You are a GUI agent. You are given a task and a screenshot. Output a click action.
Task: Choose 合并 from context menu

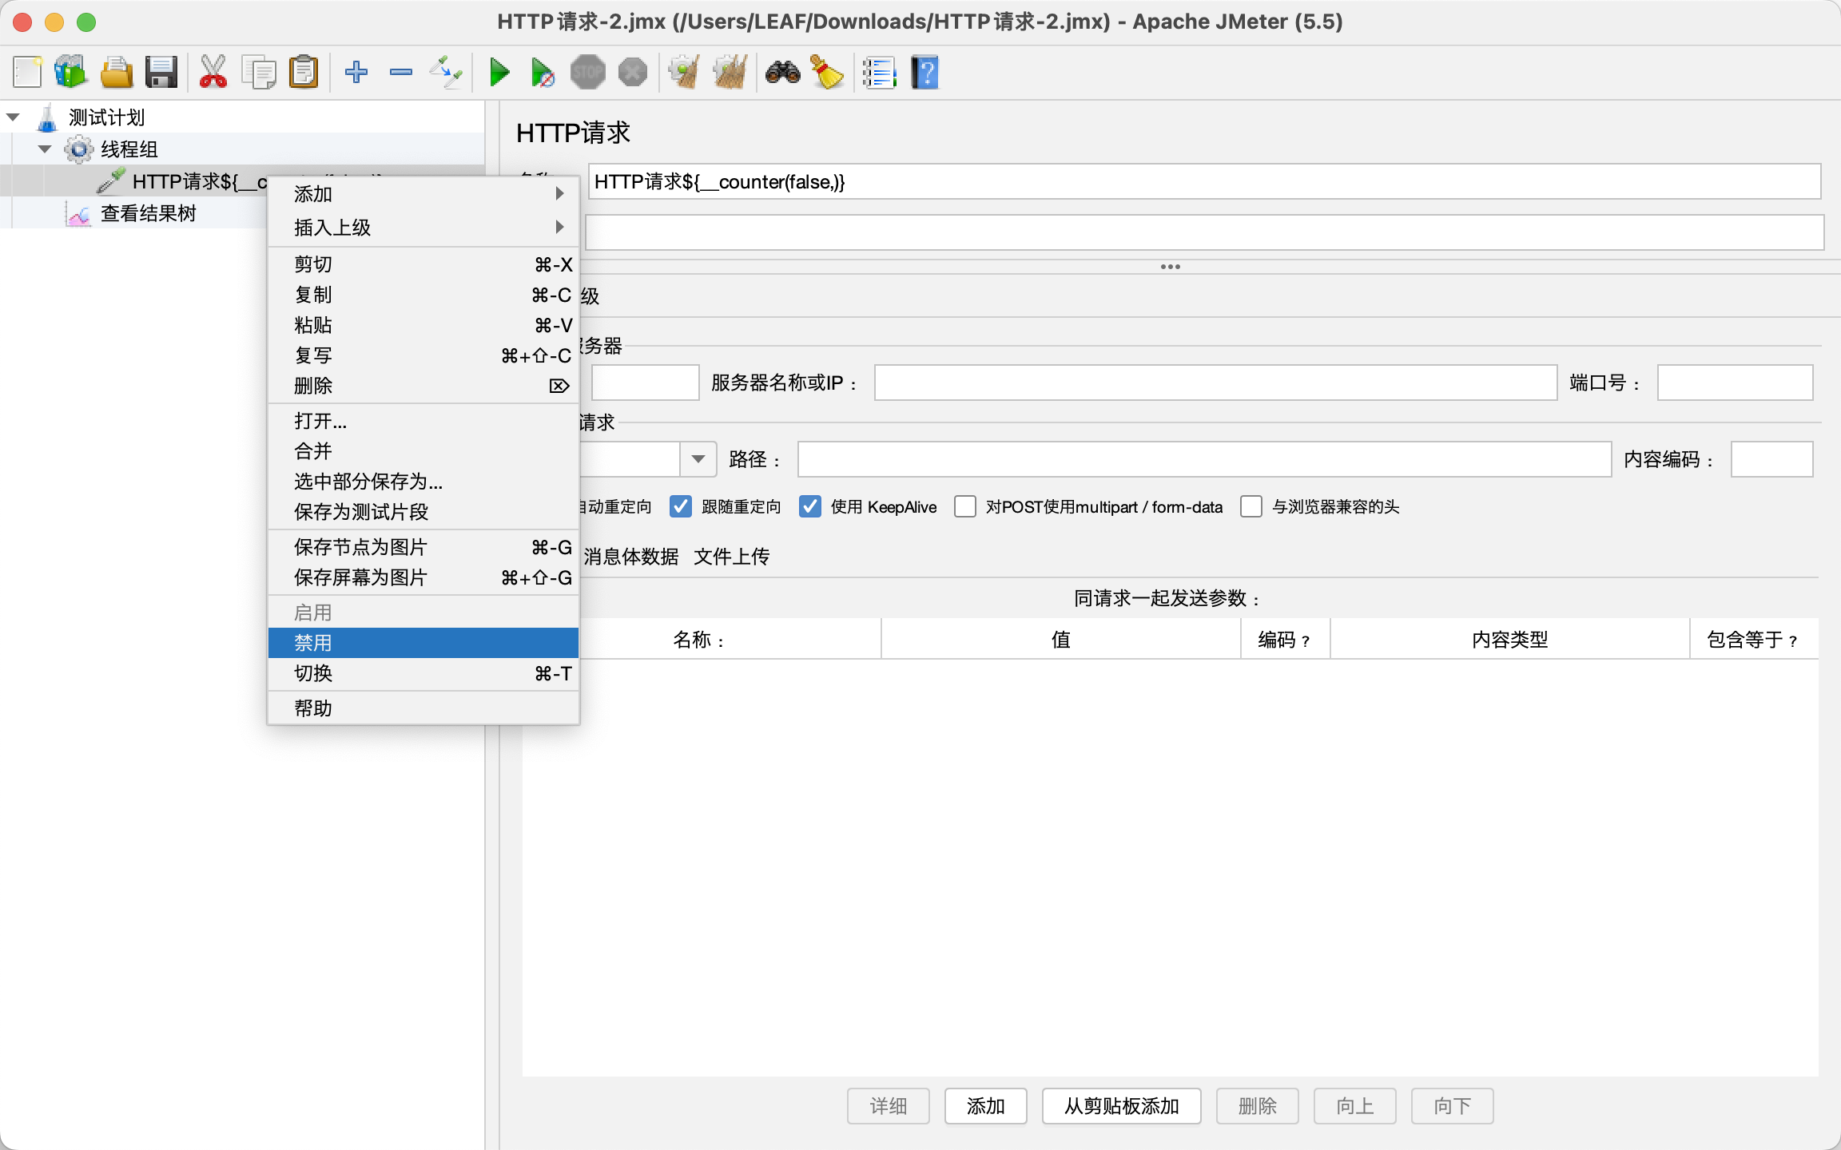tap(423, 451)
